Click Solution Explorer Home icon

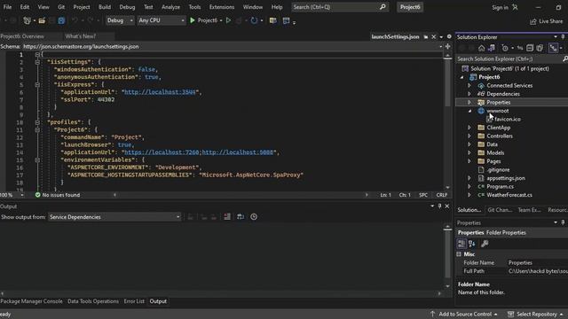(481, 48)
